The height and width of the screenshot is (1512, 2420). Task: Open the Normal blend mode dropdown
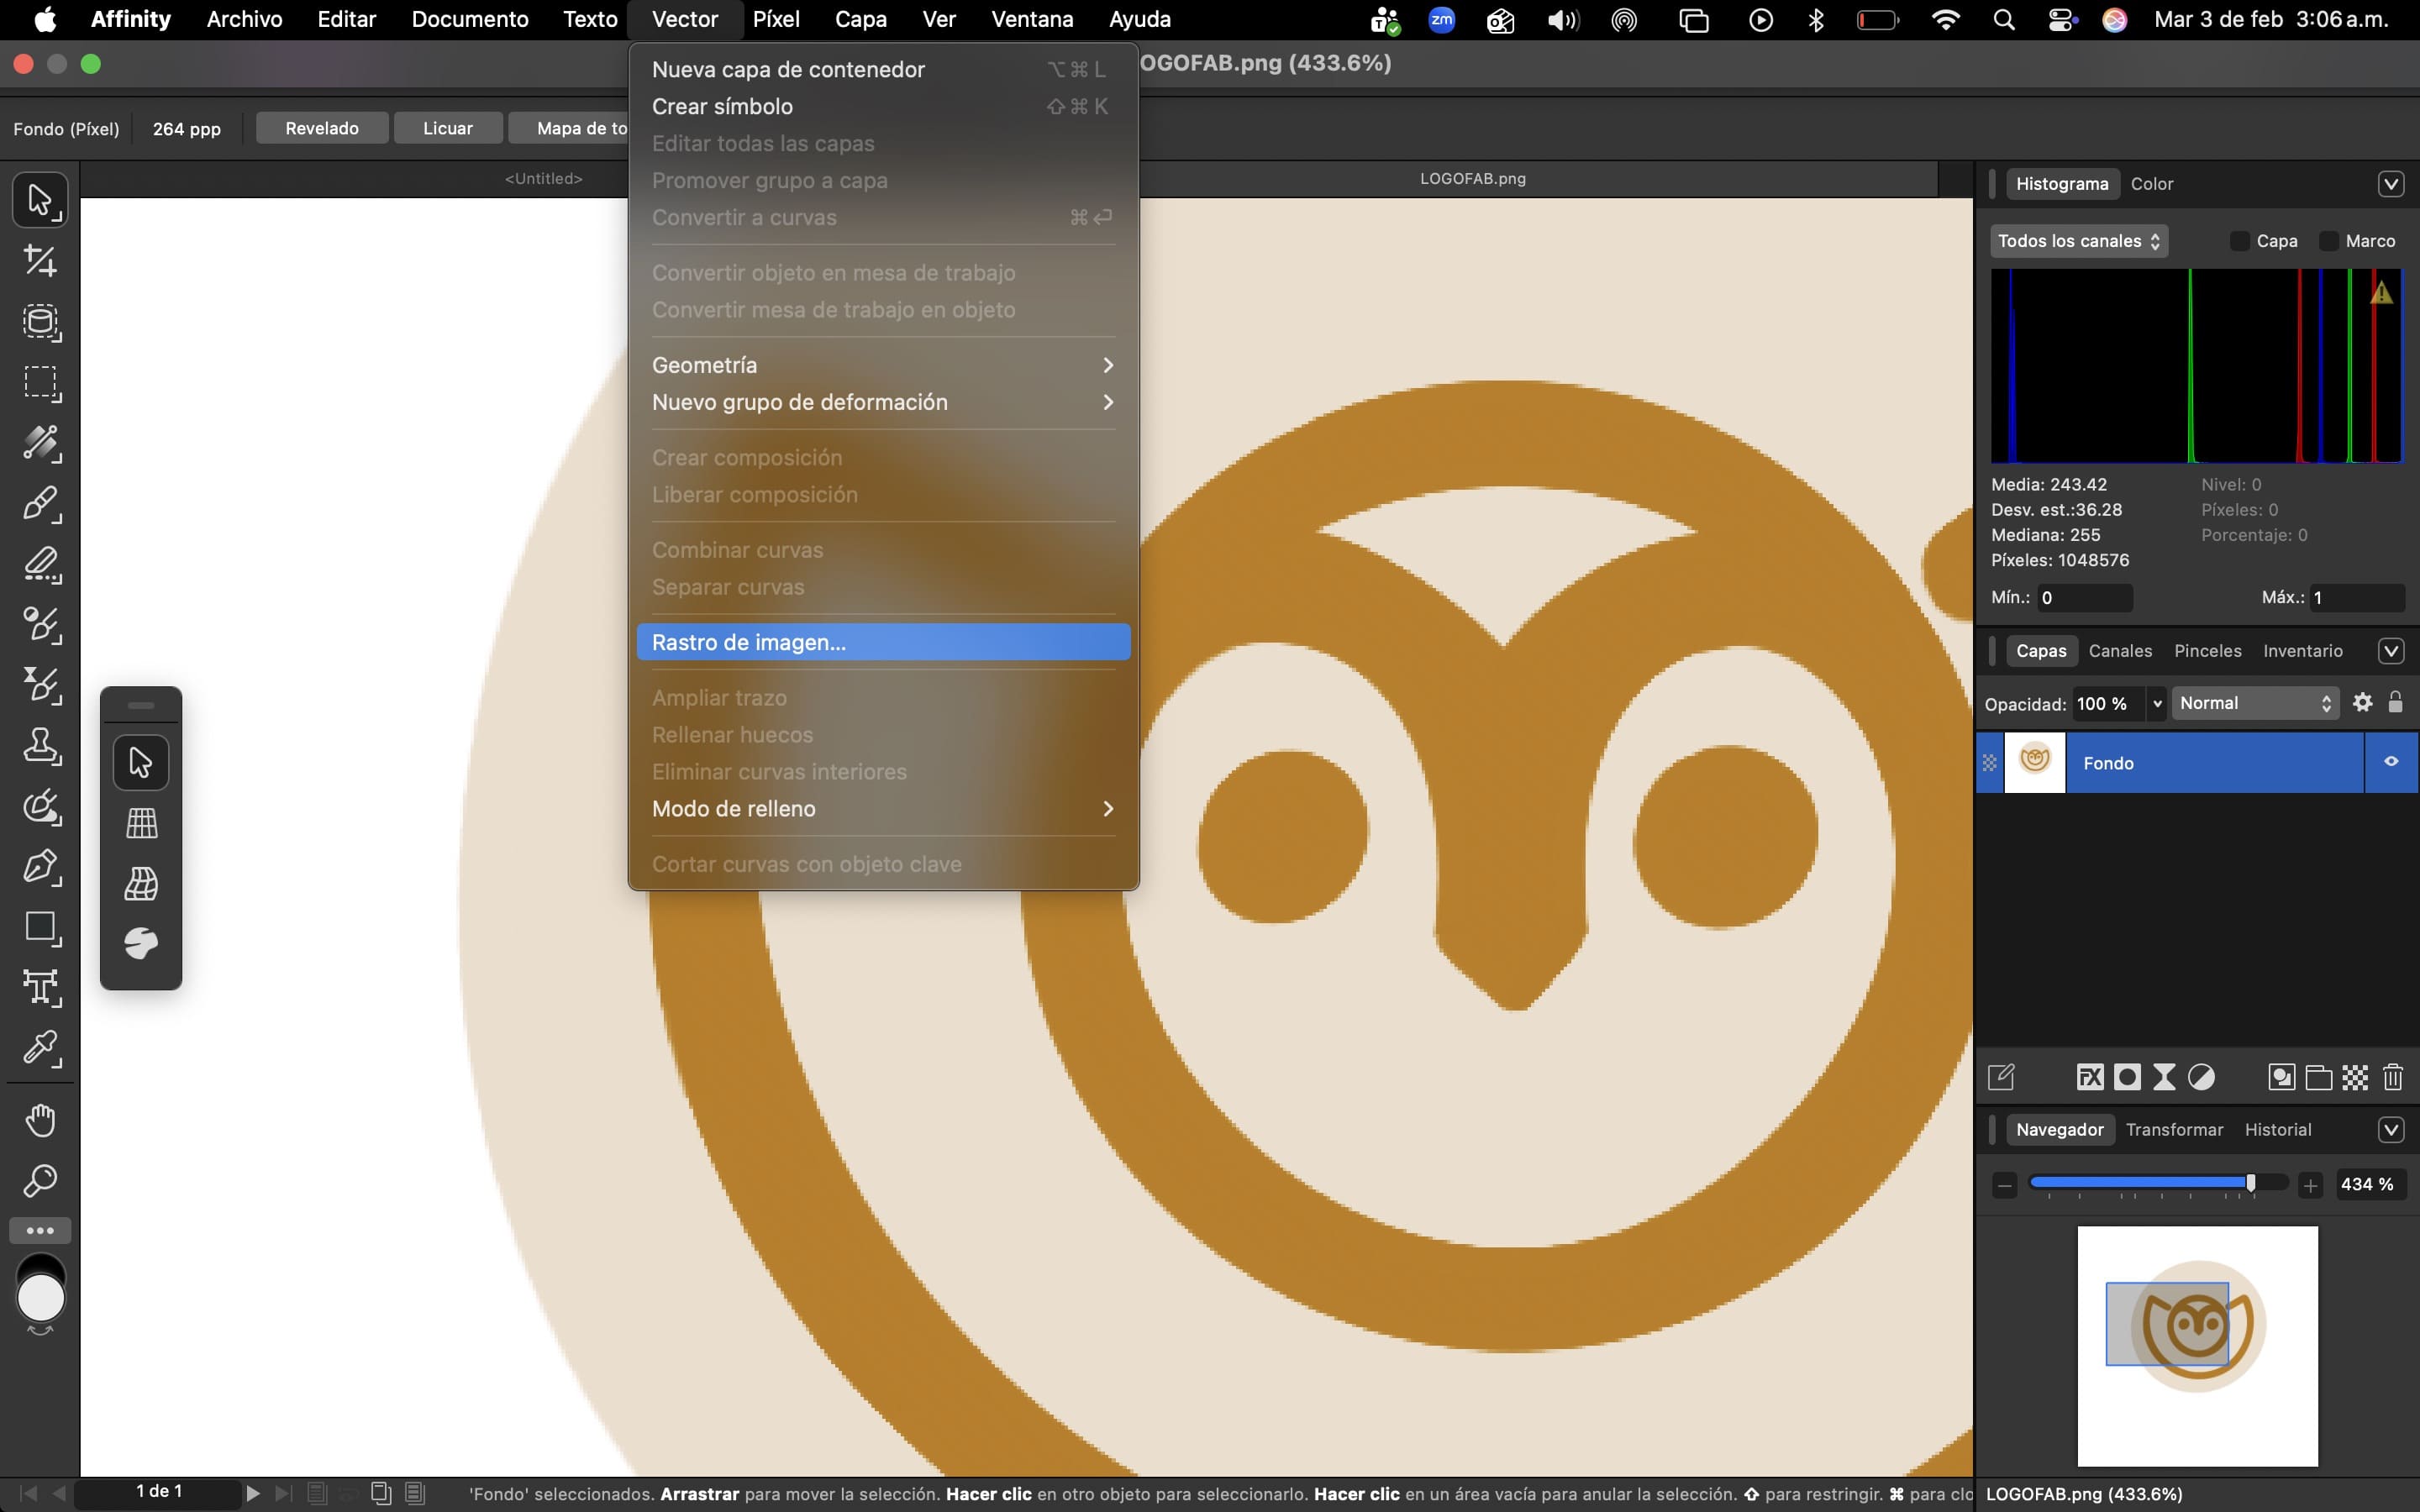2255,703
